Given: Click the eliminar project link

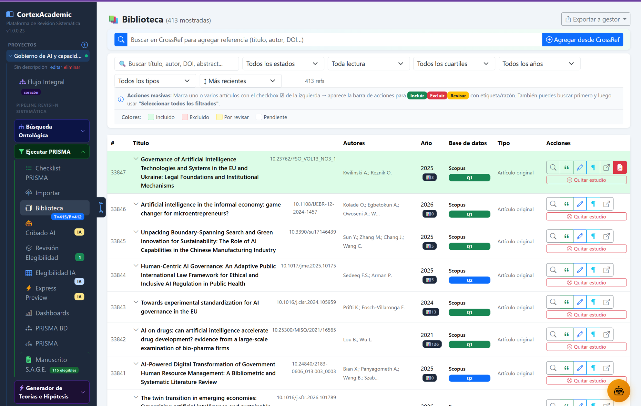Looking at the screenshot, I should 72,67.
